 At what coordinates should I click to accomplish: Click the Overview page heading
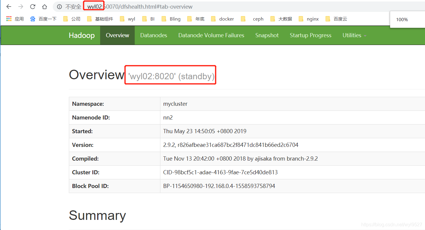click(x=96, y=74)
